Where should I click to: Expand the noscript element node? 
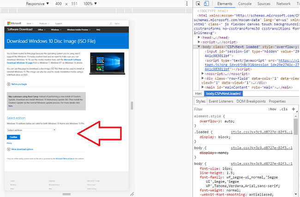tap(203, 74)
